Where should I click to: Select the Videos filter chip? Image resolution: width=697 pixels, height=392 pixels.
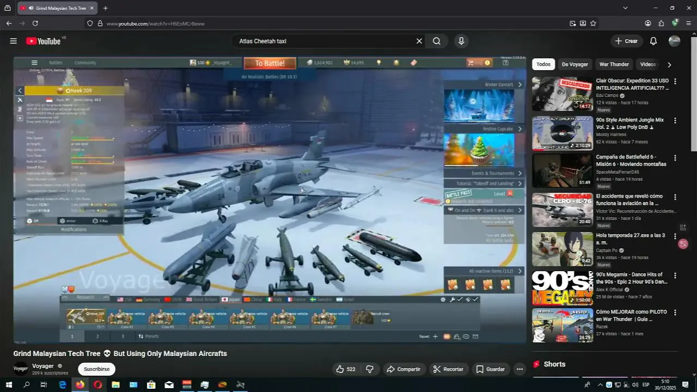(648, 64)
